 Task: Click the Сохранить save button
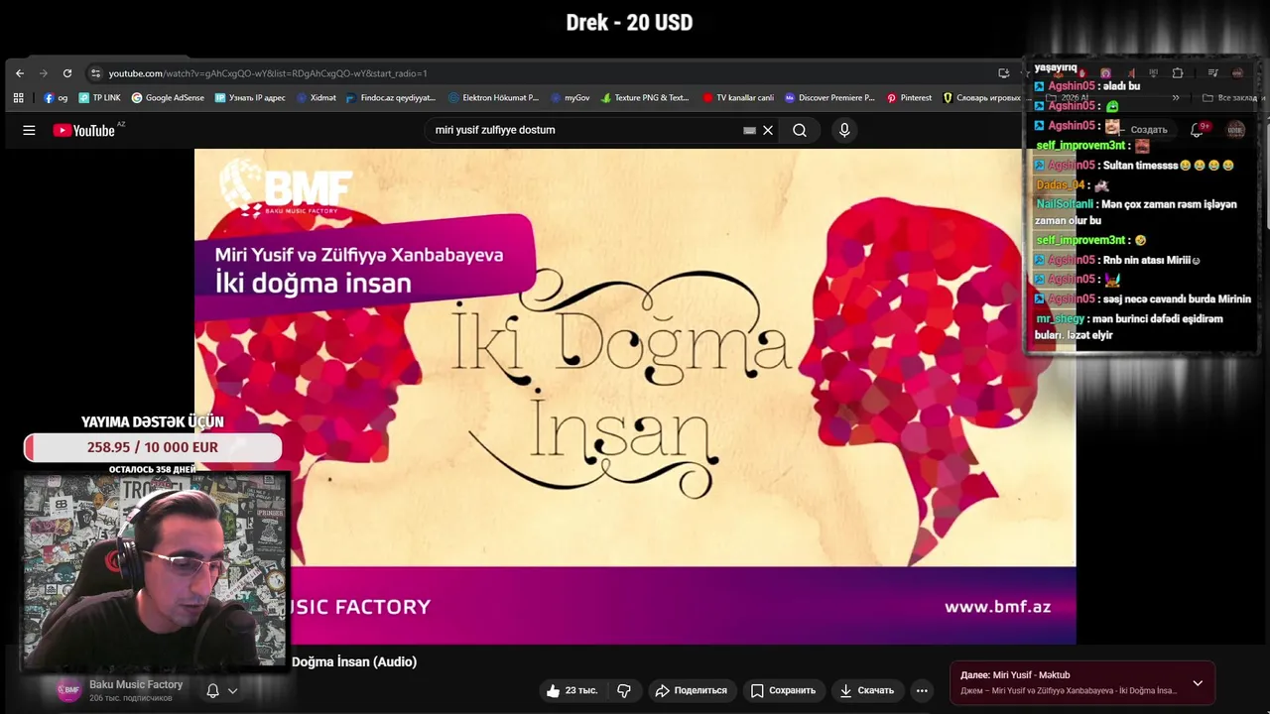pyautogui.click(x=783, y=690)
